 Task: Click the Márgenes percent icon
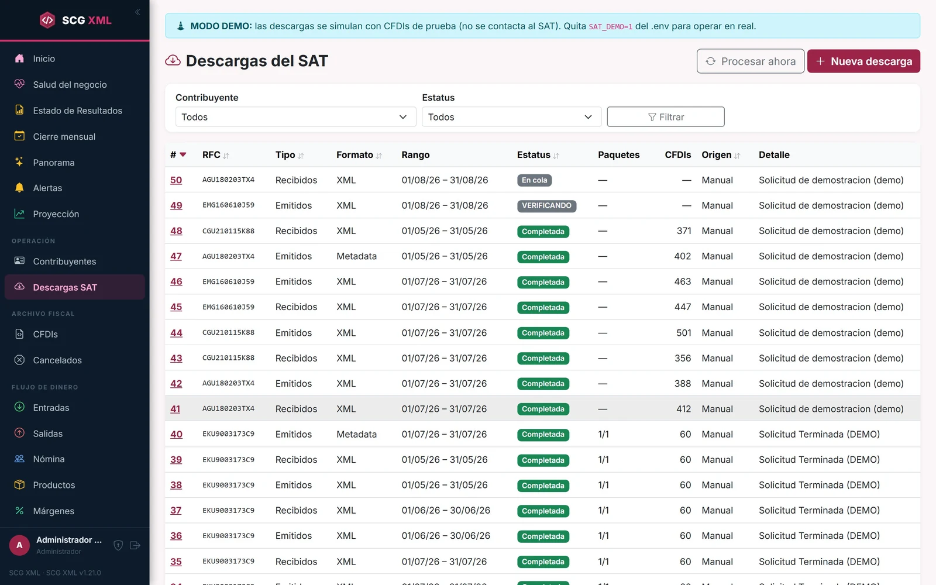coord(19,511)
